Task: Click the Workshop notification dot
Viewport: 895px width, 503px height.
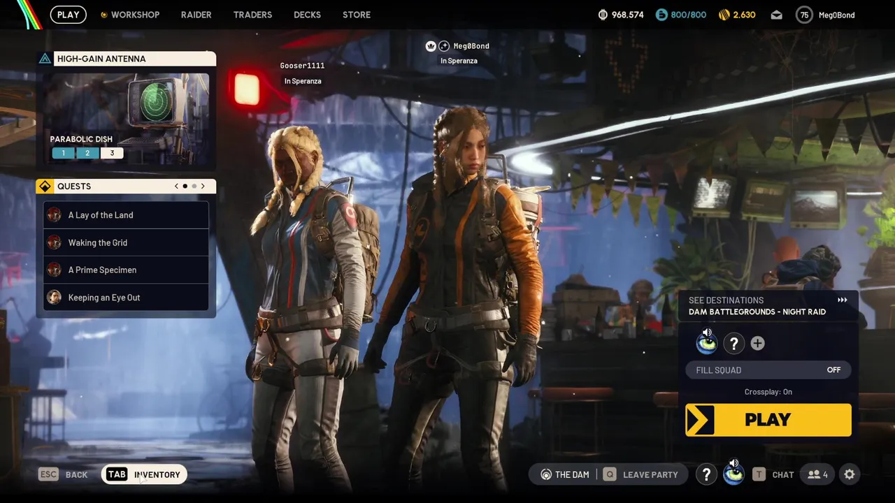Action: 104,15
